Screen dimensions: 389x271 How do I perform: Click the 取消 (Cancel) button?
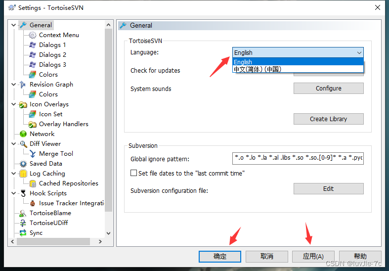[x=267, y=256]
